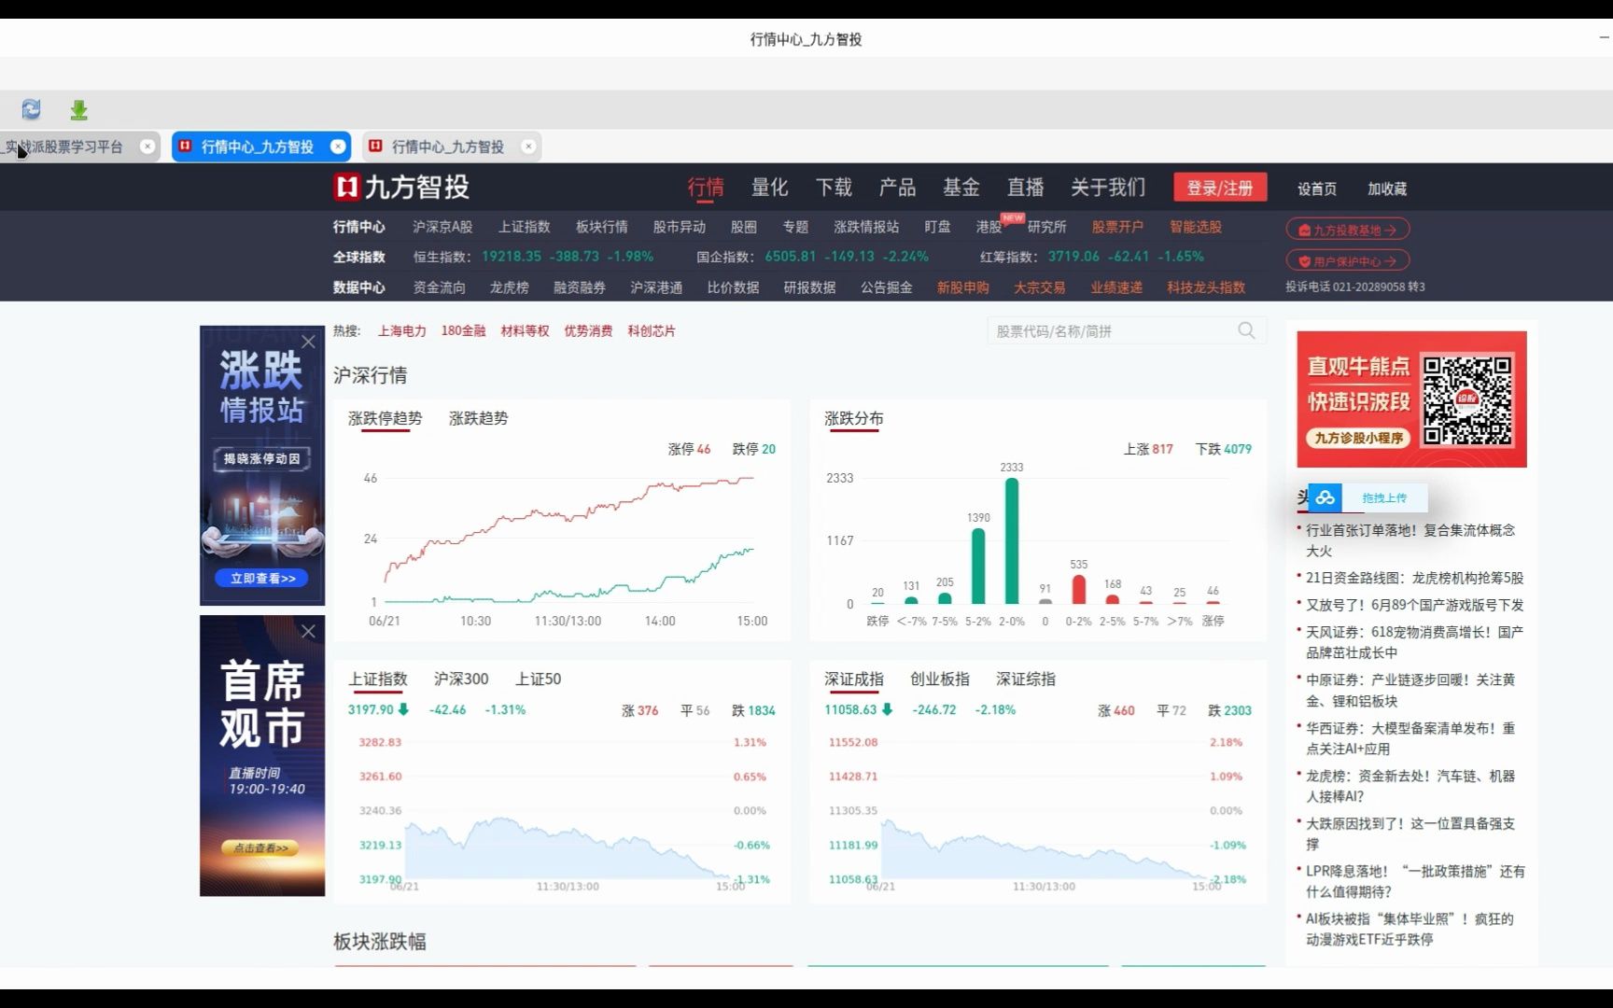Switch the right index chart to 创业板指
This screenshot has width=1613, height=1008.
[x=941, y=679]
